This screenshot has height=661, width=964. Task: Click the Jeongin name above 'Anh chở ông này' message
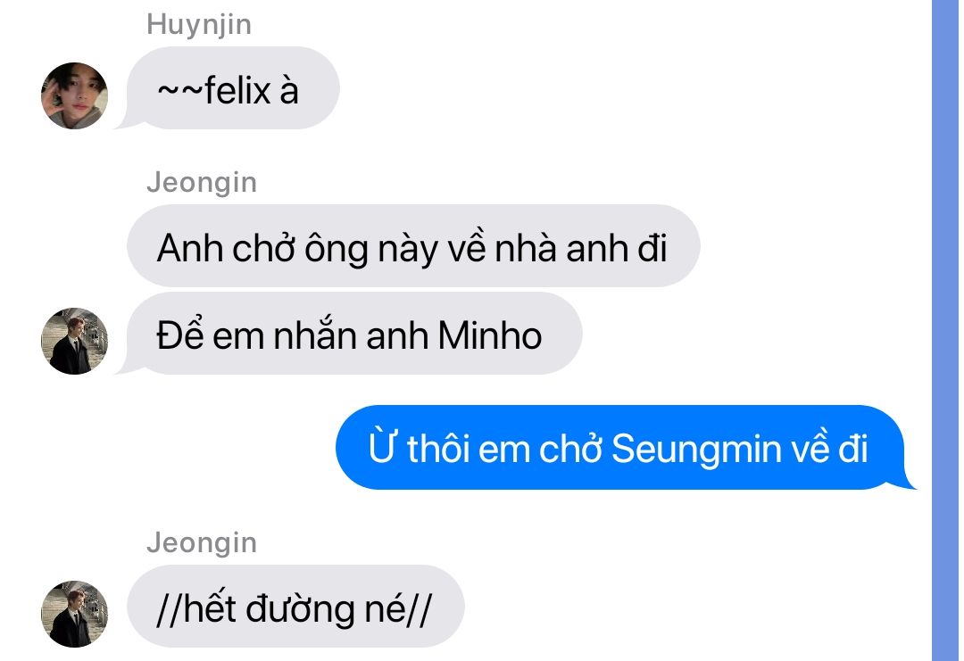click(202, 183)
